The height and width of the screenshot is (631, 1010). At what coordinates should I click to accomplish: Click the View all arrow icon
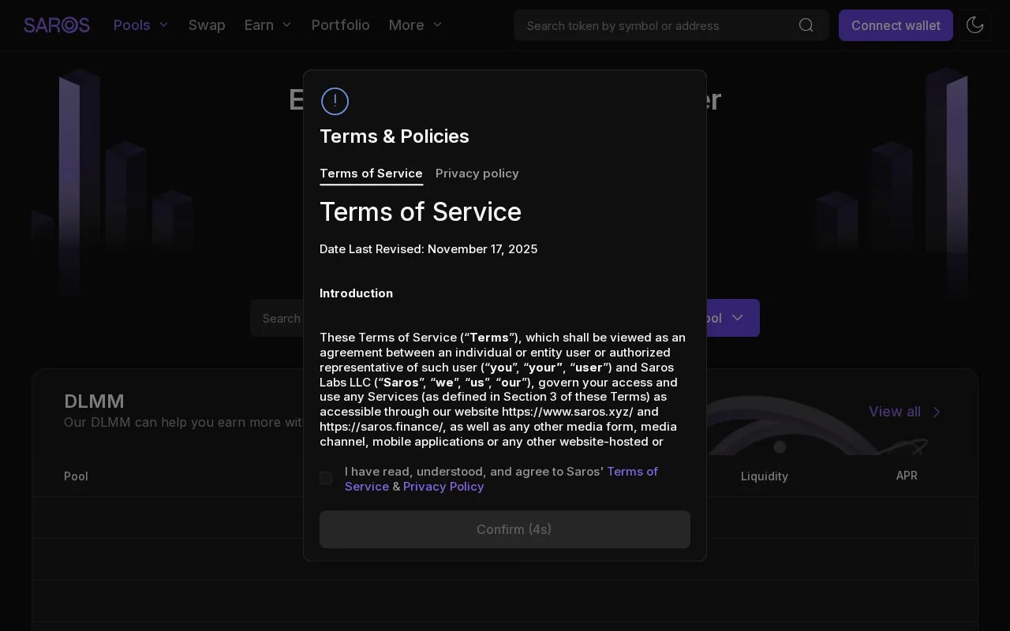937,412
